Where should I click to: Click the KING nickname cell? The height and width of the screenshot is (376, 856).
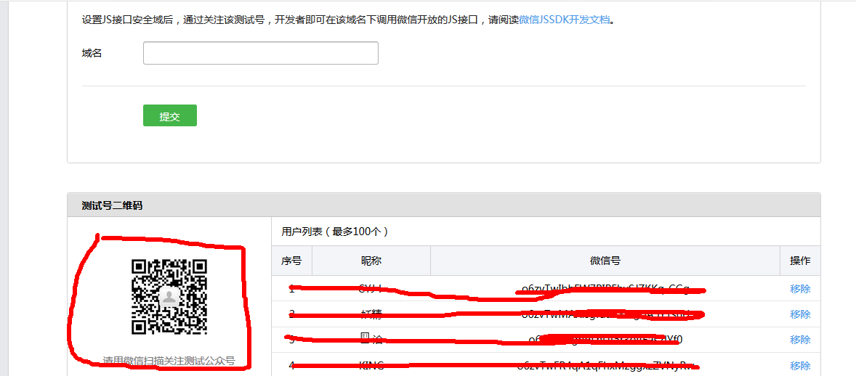371,365
